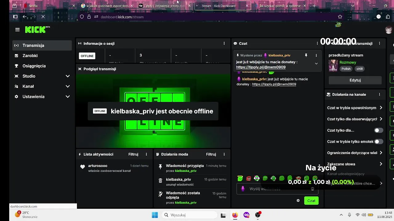This screenshot has width=394, height=221.
Task: Open the Transmisja sidebar page
Action: 42,45
